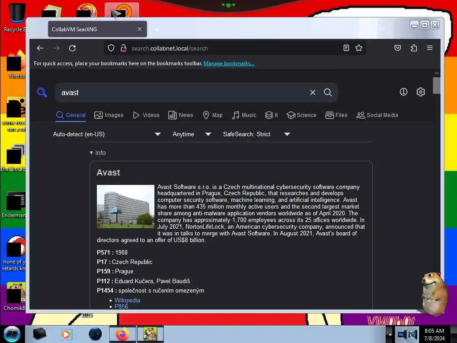Open the dark blue globe taskbar icon
Viewport: 457px width, 343px height.
click(96, 334)
